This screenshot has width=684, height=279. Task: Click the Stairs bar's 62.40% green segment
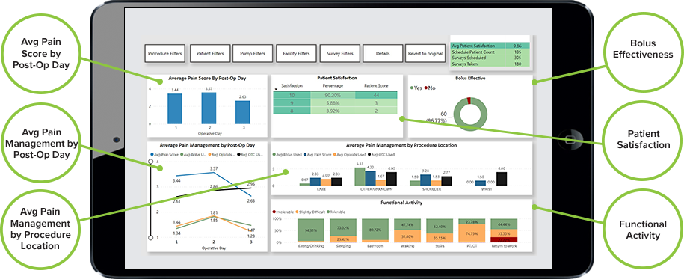[x=440, y=226]
